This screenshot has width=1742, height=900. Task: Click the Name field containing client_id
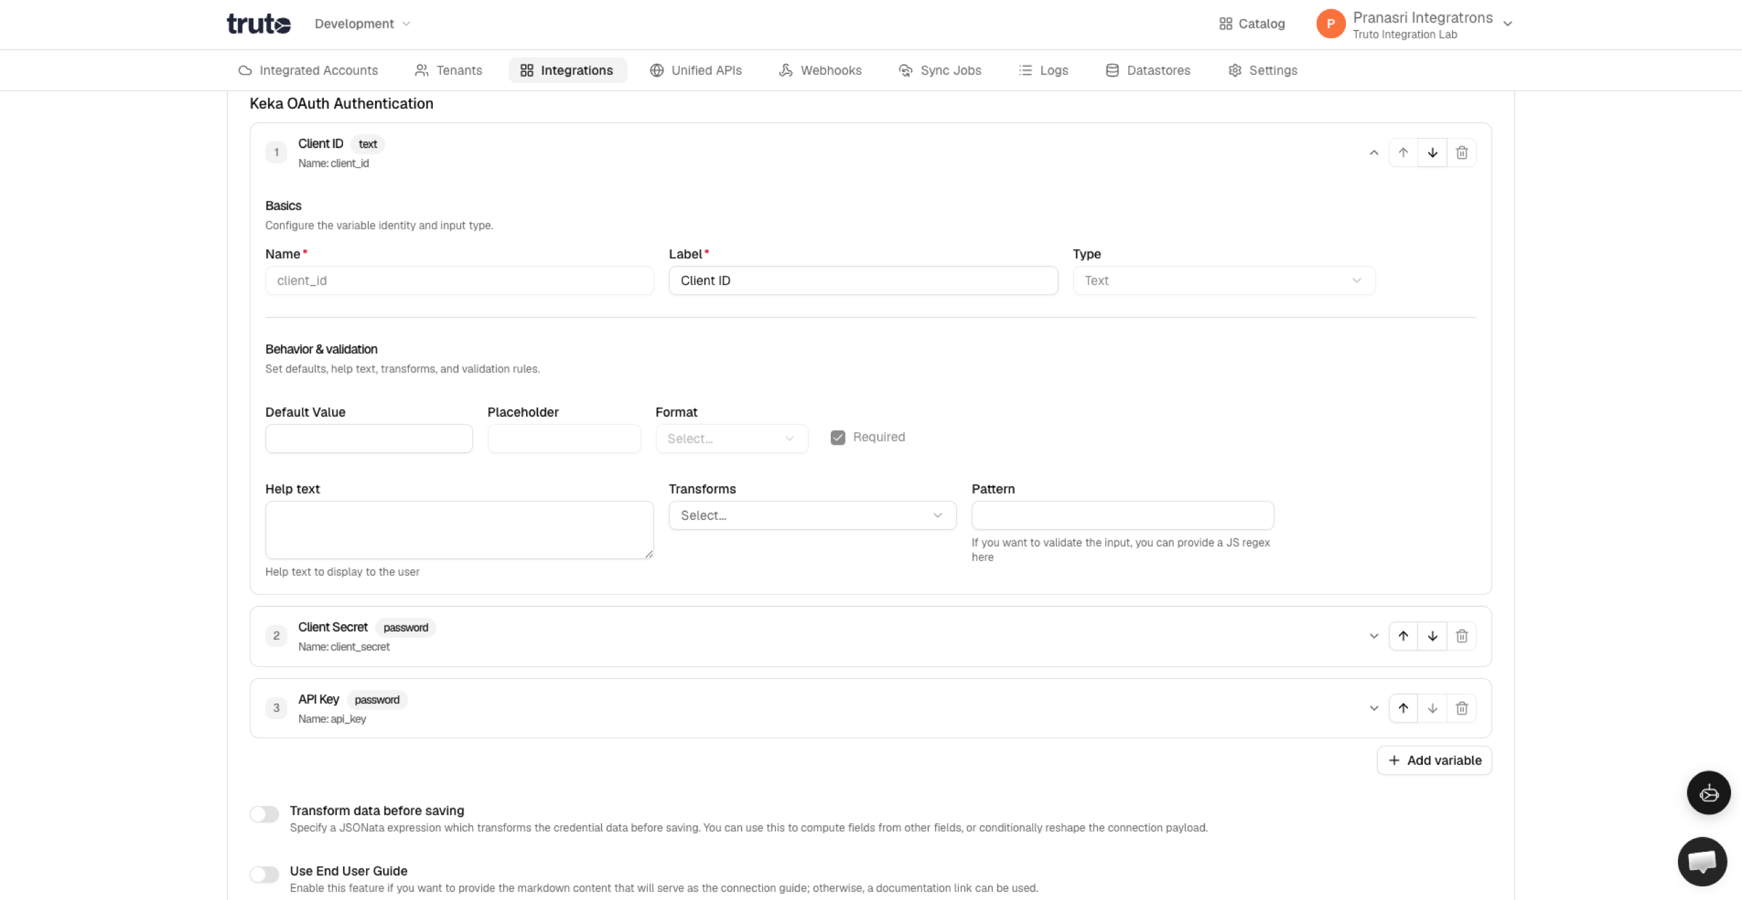pos(459,281)
